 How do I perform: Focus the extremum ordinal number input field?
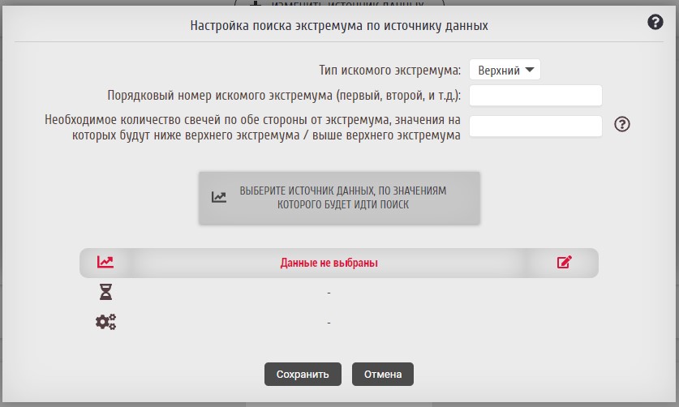(535, 96)
